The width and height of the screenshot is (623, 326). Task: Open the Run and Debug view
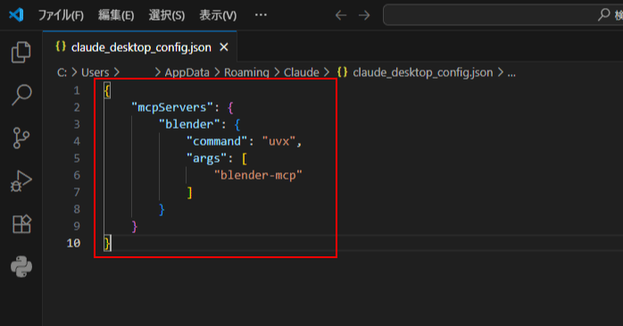pyautogui.click(x=21, y=181)
